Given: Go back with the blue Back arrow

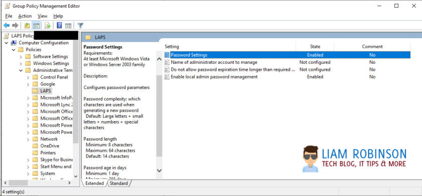Looking at the screenshot, I should pos(7,26).
